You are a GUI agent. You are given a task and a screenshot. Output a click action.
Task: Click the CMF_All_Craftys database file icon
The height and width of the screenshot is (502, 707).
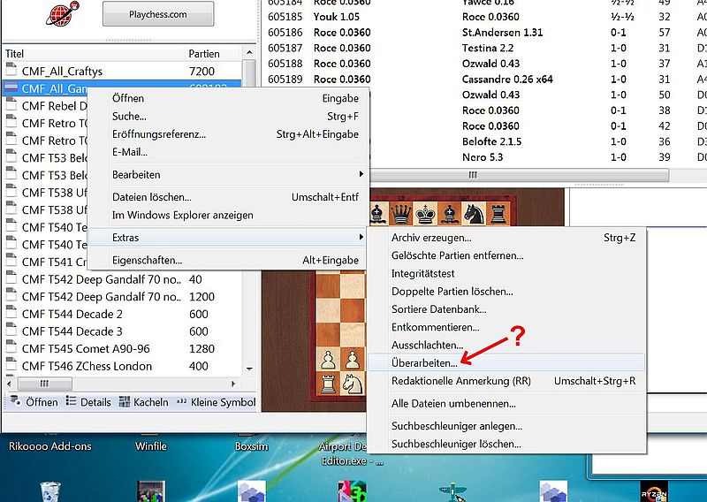click(x=11, y=71)
